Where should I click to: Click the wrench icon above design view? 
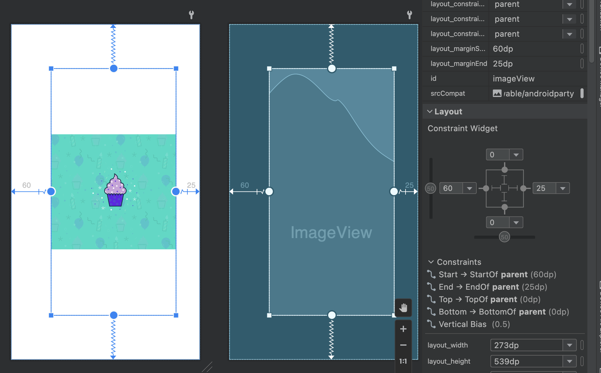click(191, 14)
